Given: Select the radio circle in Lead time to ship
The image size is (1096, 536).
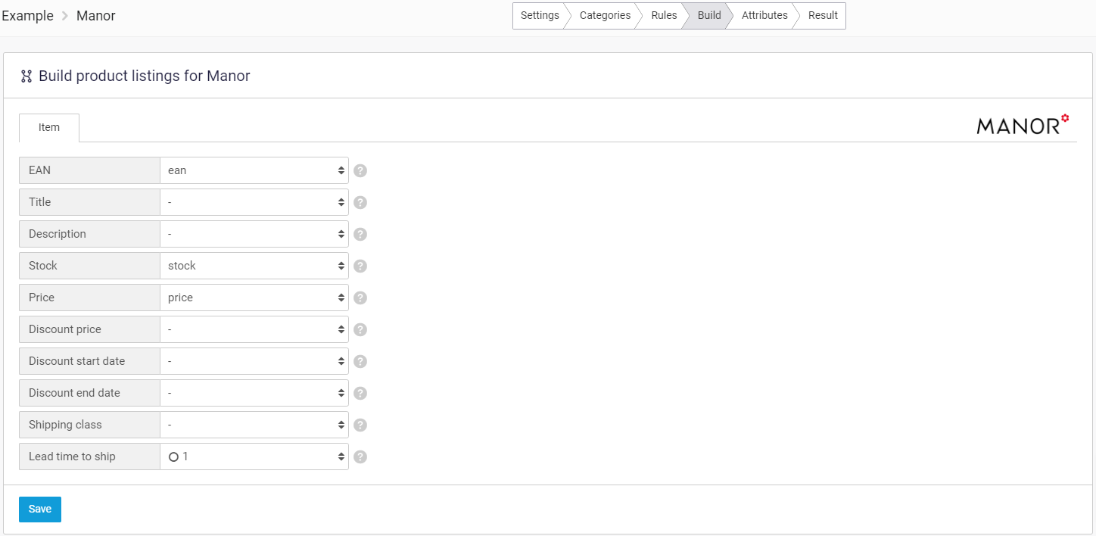Looking at the screenshot, I should 173,457.
